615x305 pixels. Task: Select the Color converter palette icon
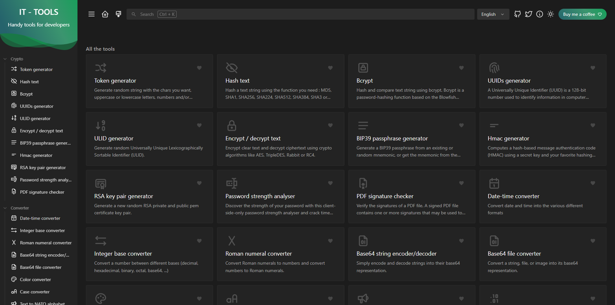pos(14,279)
